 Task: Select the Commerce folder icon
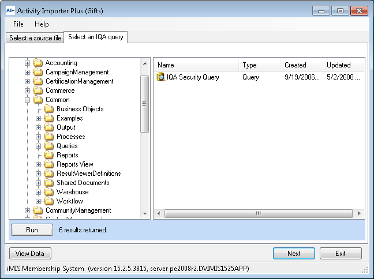(x=39, y=91)
